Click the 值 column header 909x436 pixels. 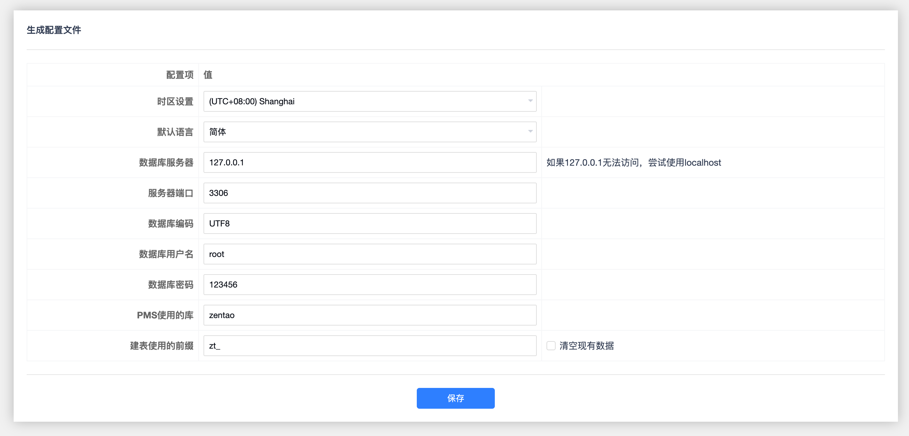208,75
